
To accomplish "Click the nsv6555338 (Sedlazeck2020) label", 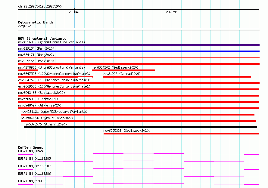I will point(127,131).
